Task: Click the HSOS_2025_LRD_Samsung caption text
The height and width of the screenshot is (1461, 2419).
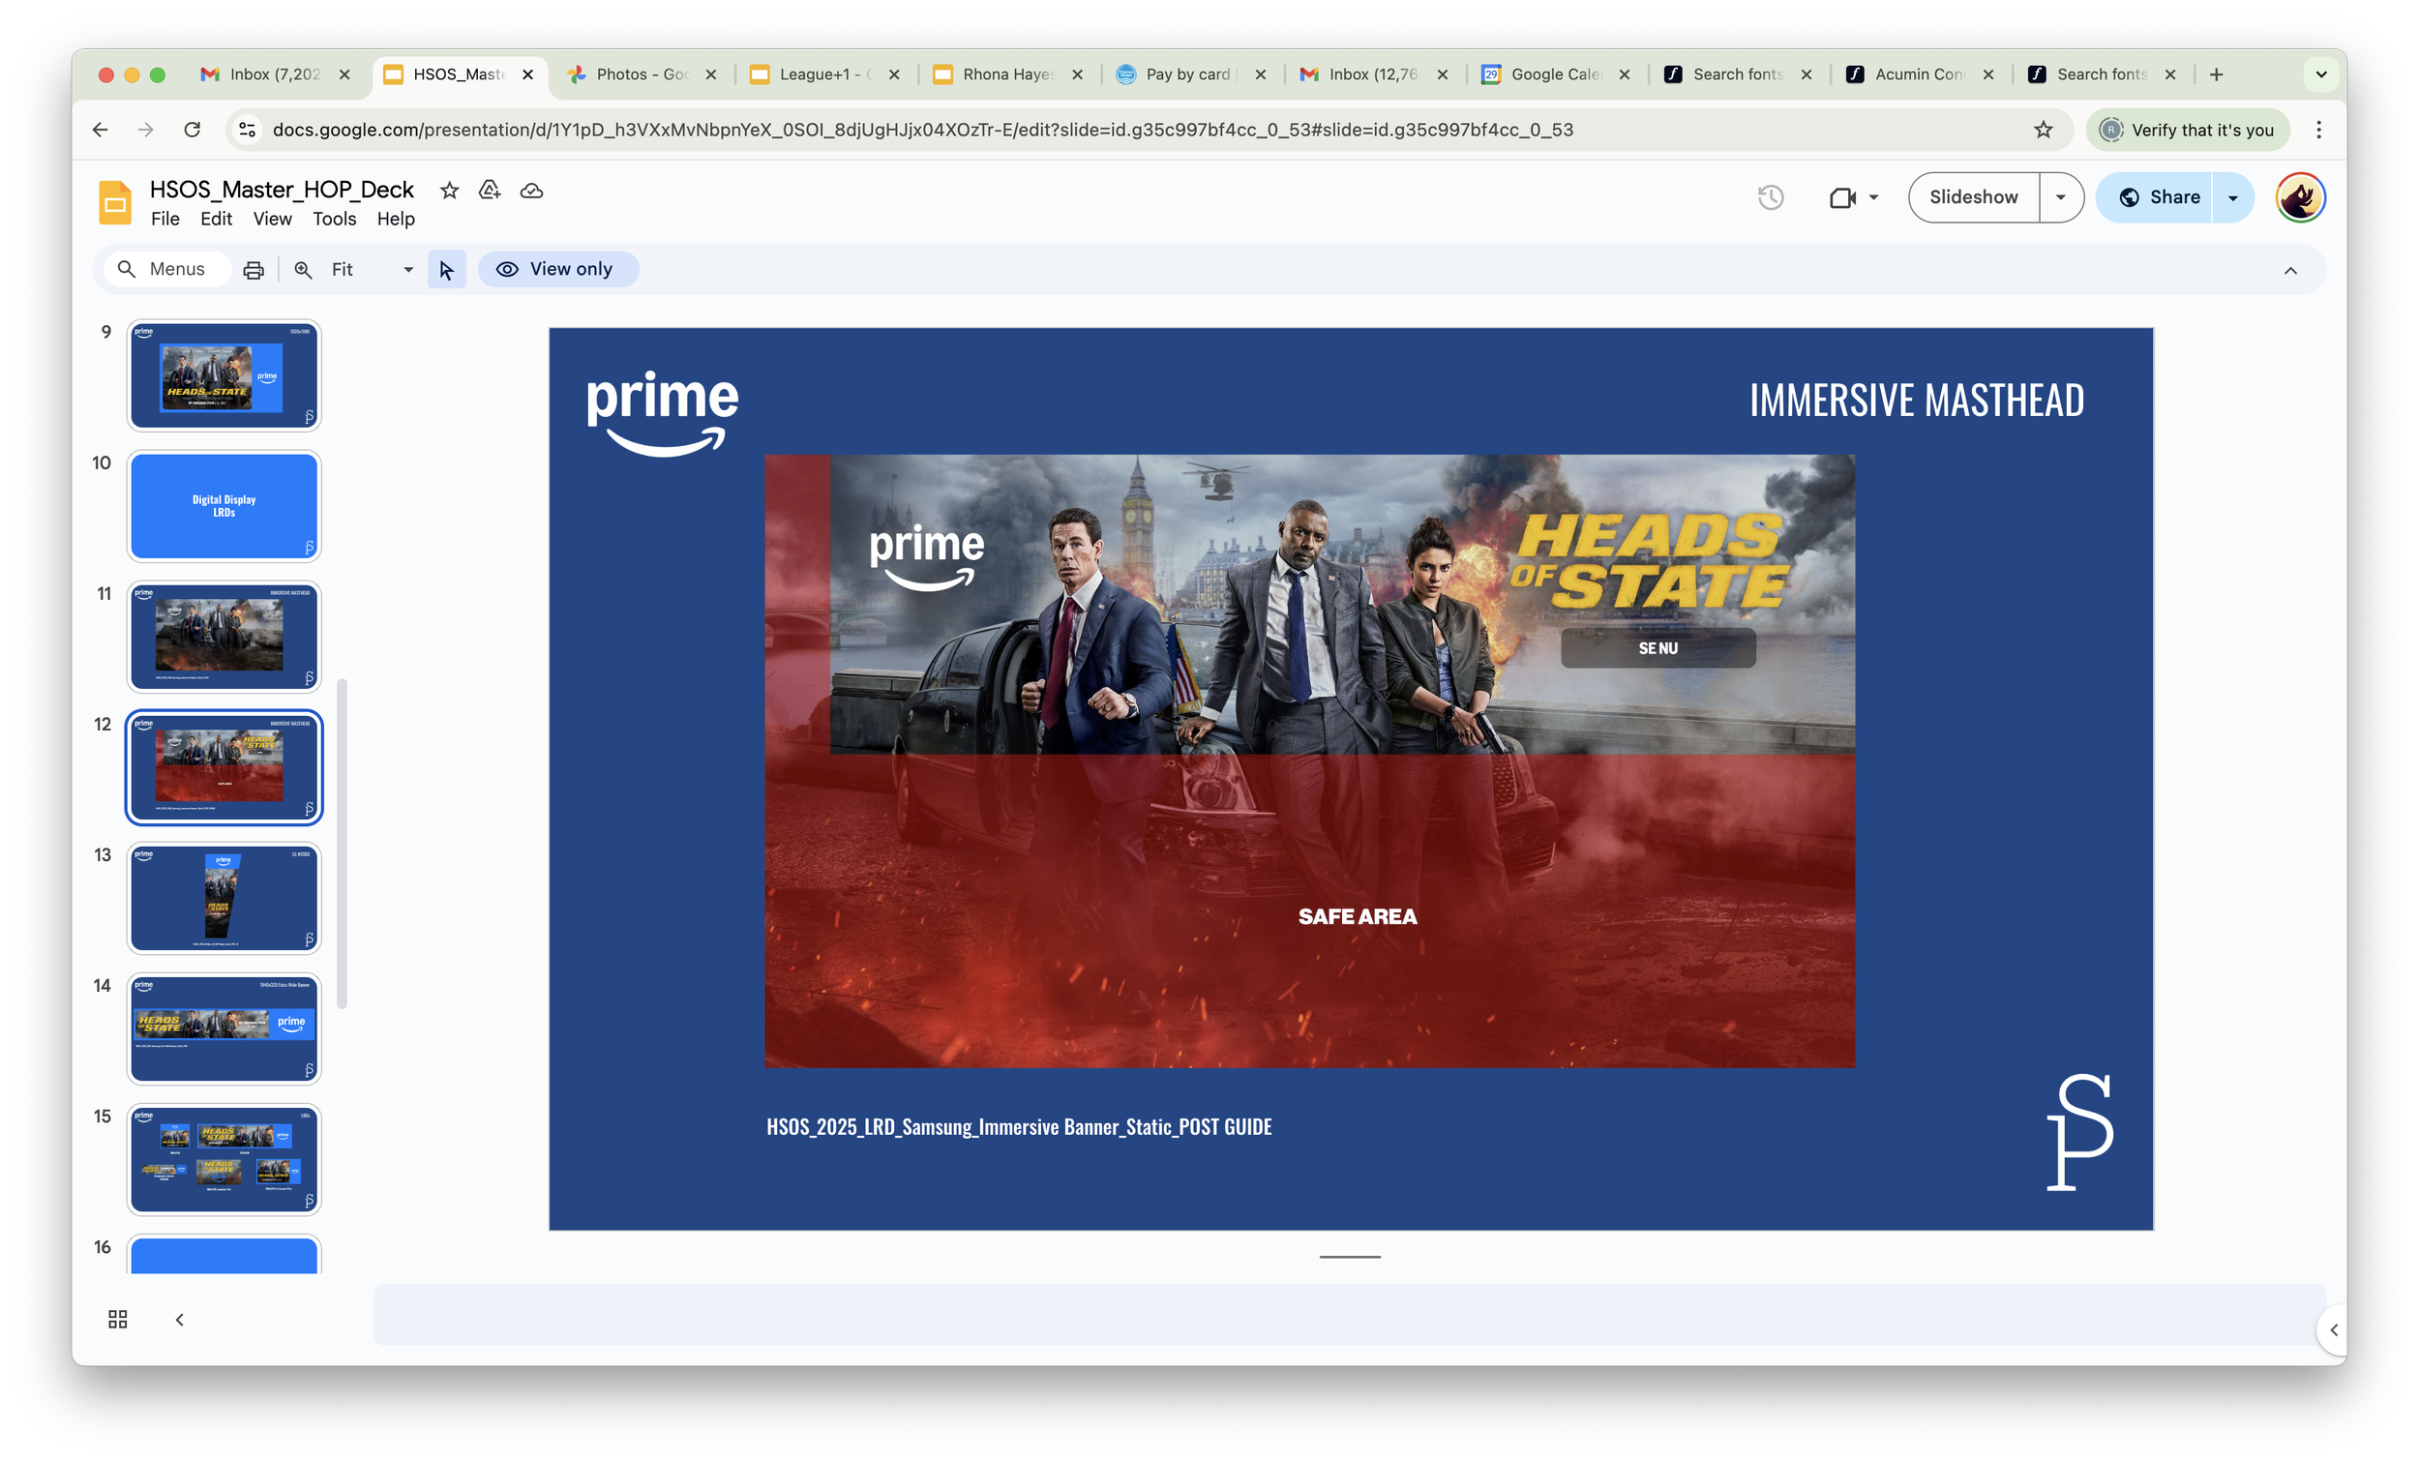Action: point(1019,1127)
